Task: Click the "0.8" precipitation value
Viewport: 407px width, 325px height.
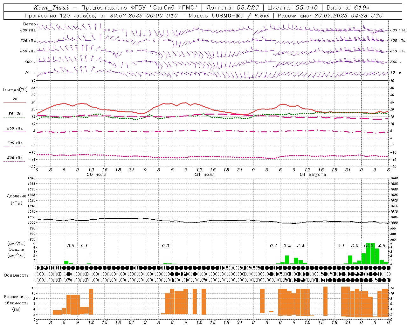Action: (x=71, y=246)
